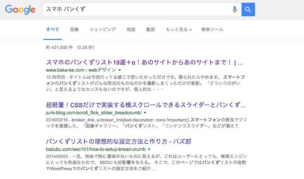Open the ショッピング tab

point(102,30)
